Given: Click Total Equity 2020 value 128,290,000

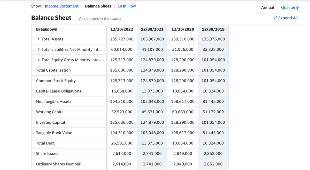Looking at the screenshot, I should 183,60.
